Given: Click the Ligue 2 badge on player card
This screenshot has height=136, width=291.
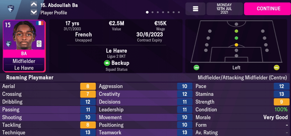Looking at the screenshot, I should [x=39, y=44].
